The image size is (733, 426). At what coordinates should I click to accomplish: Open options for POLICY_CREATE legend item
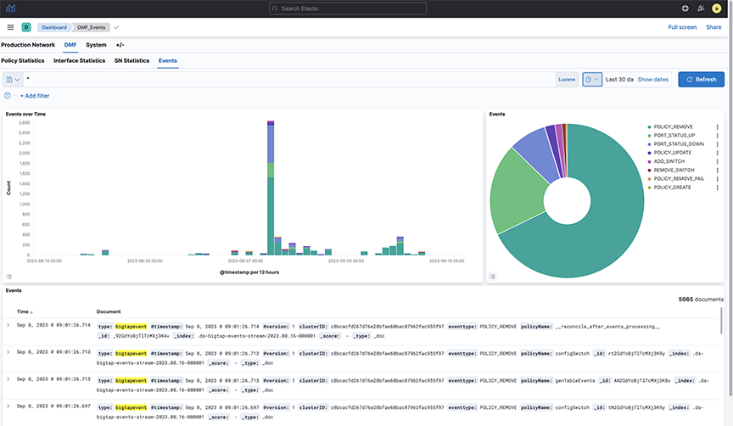[717, 188]
